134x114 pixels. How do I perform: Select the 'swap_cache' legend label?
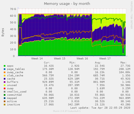pos(15,72)
